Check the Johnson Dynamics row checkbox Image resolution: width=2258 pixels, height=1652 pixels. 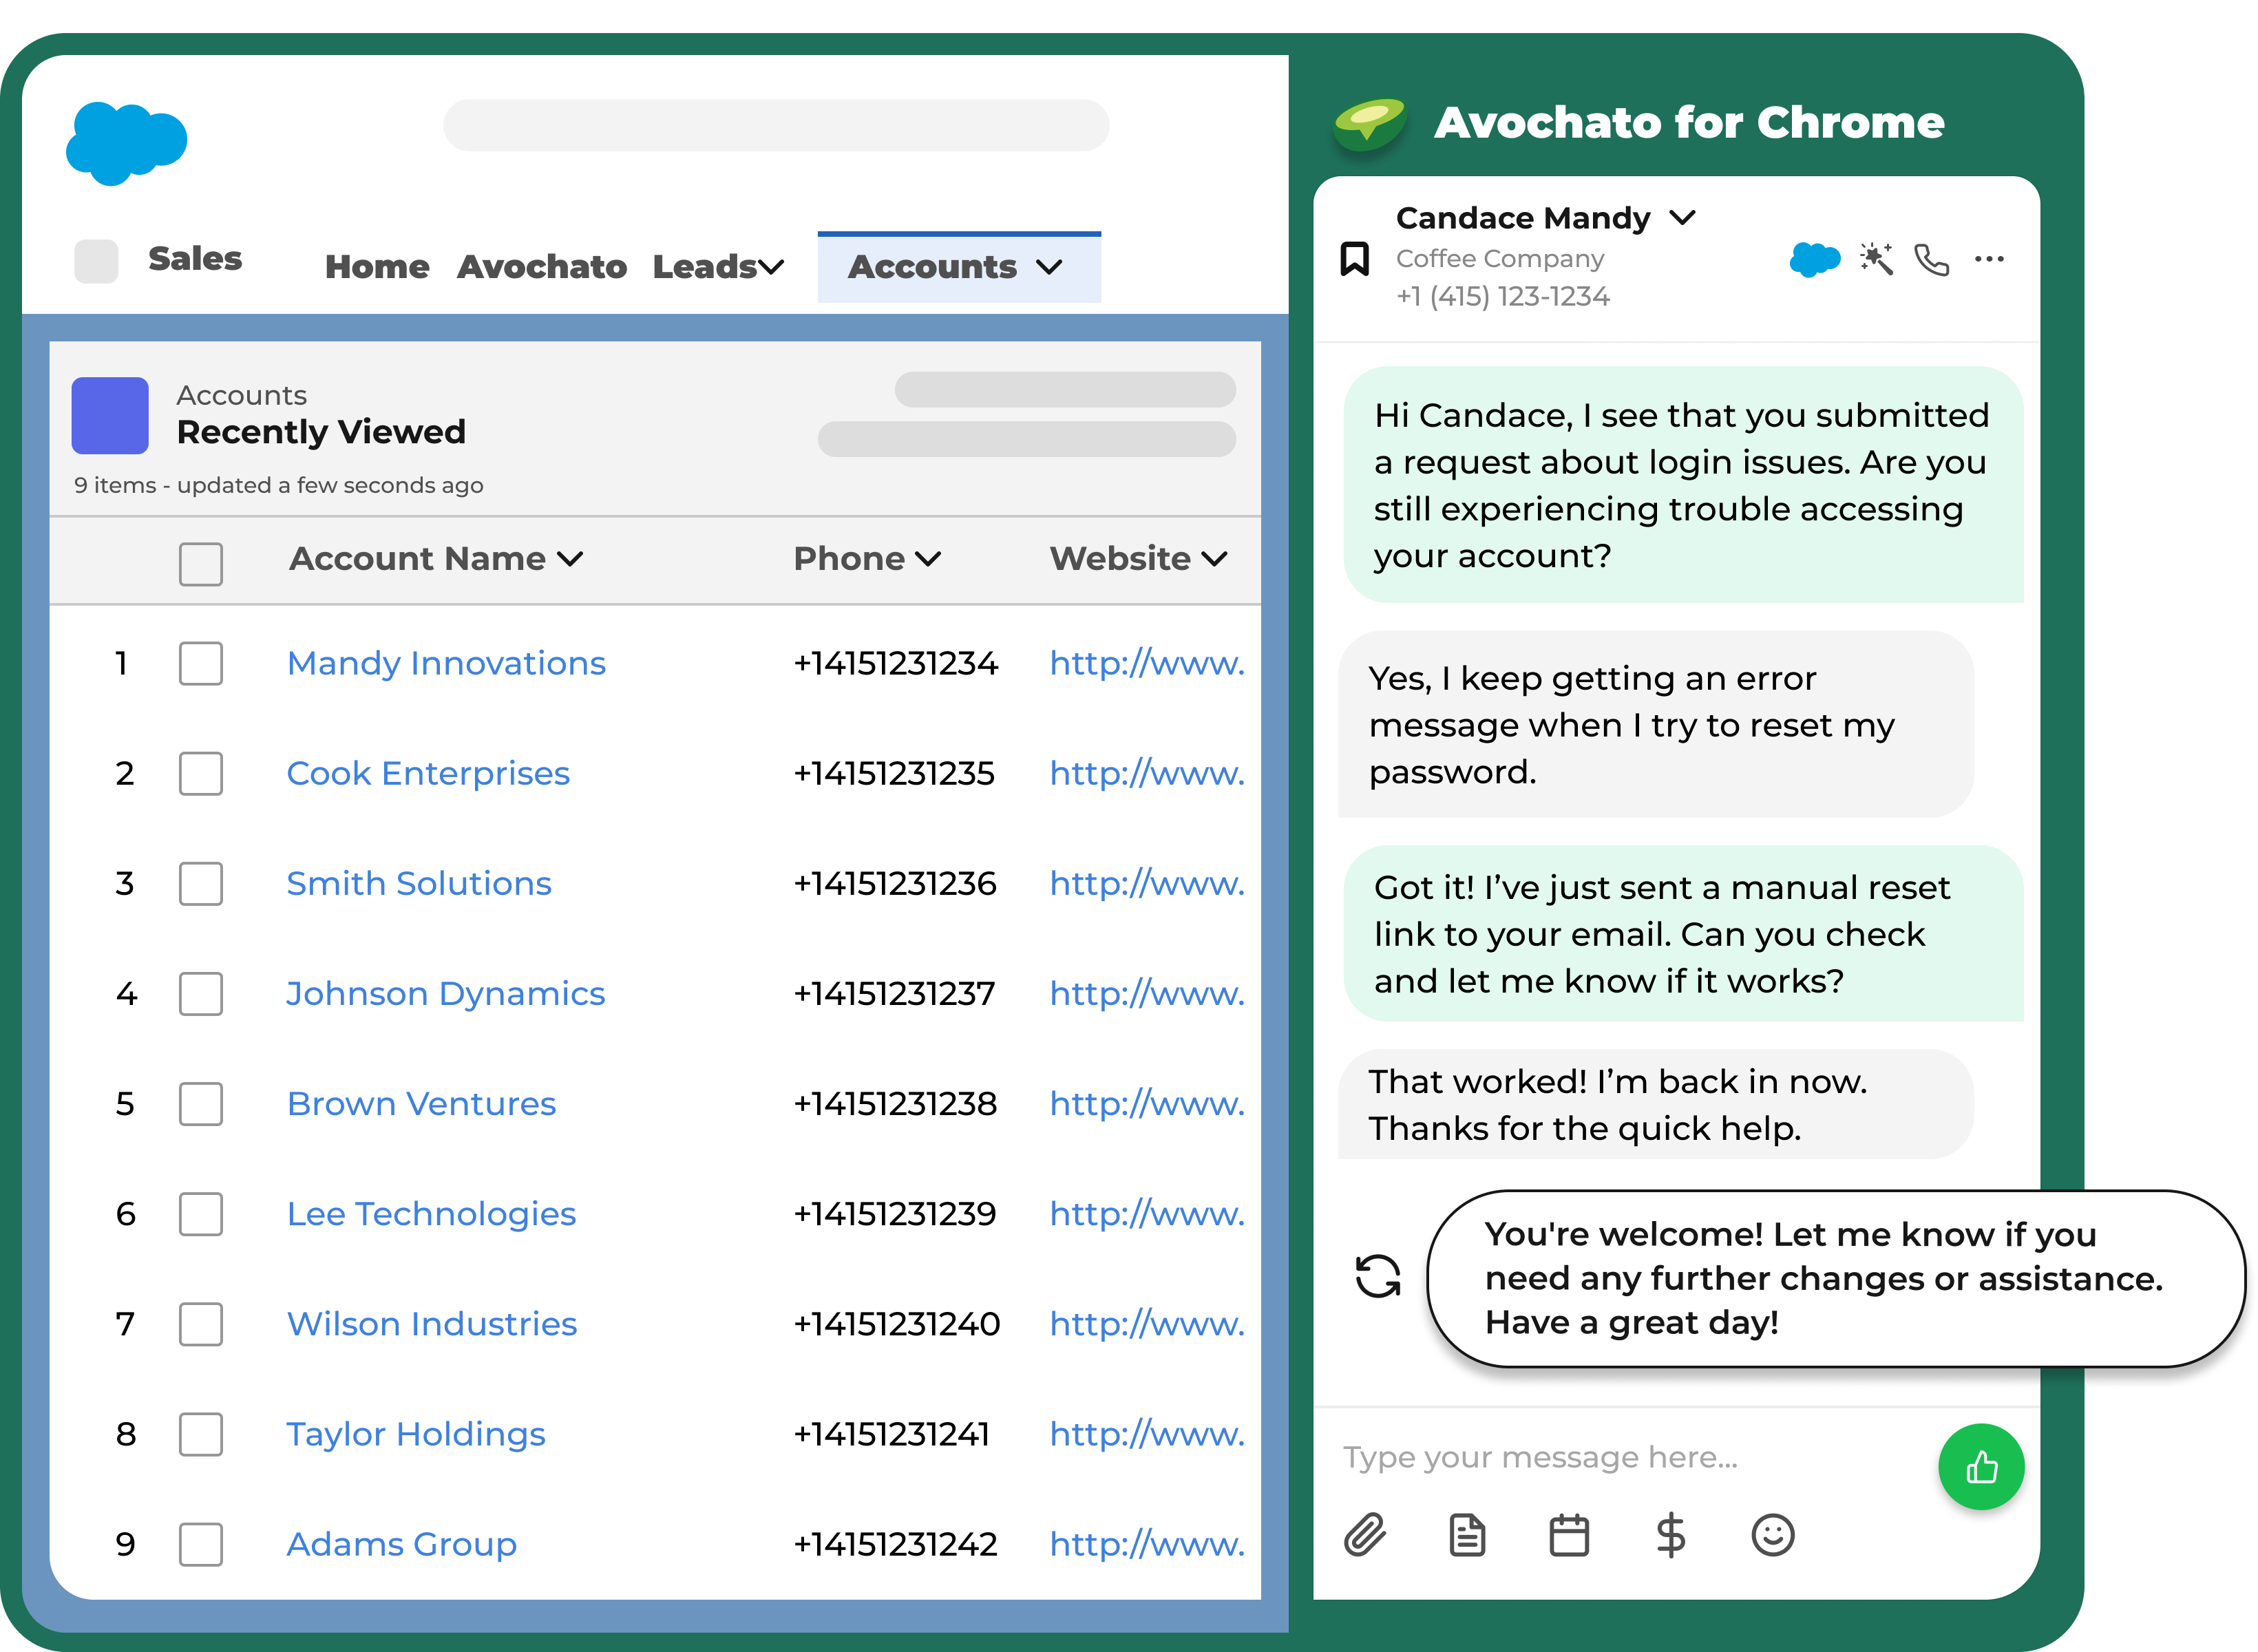click(x=200, y=994)
